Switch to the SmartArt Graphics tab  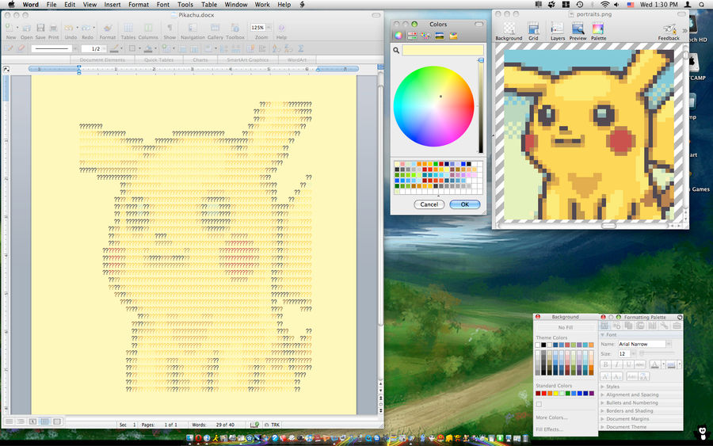(247, 59)
